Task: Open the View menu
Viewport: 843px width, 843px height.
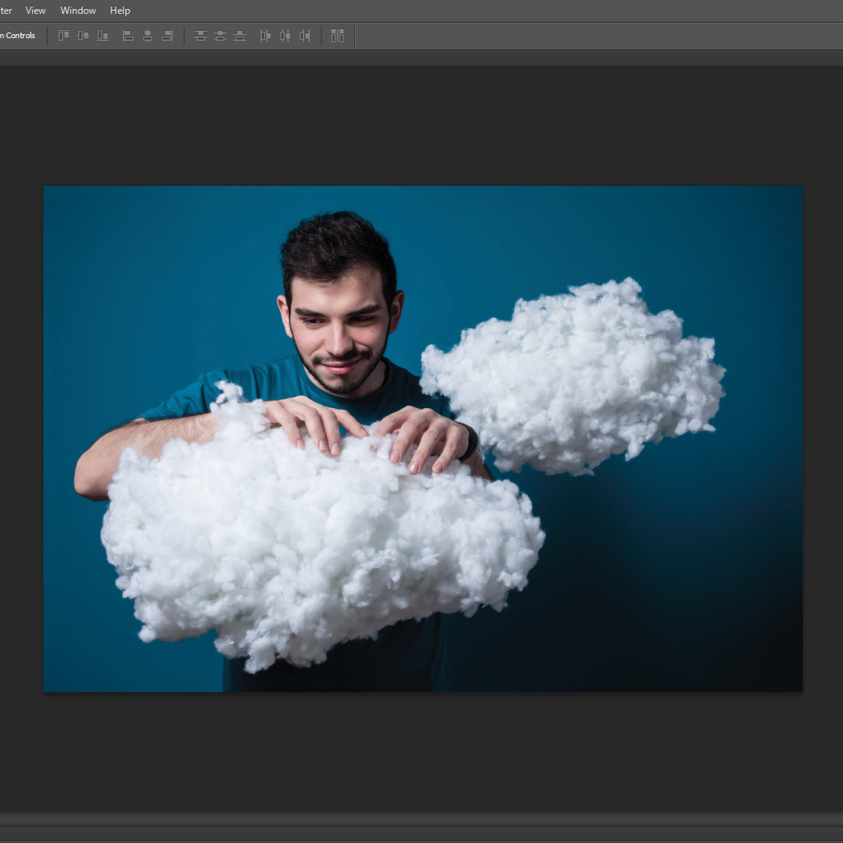Action: pos(35,11)
